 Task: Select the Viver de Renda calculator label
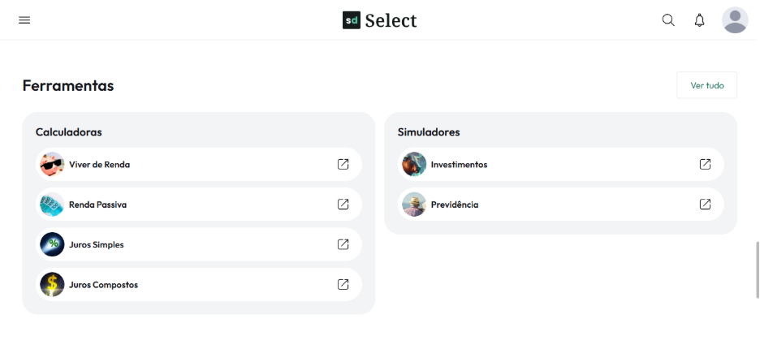pos(99,165)
